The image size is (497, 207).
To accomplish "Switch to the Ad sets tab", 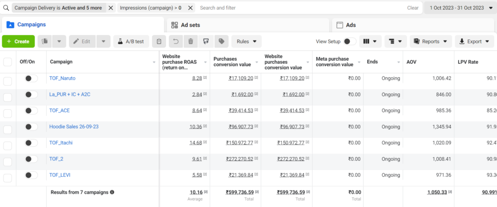I will click(x=248, y=25).
